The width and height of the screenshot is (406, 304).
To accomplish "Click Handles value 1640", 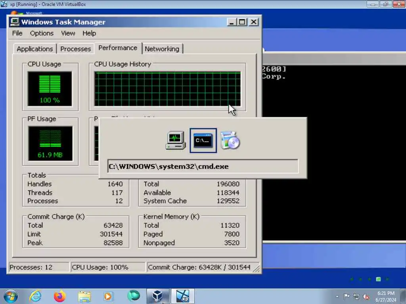I will pos(115,184).
